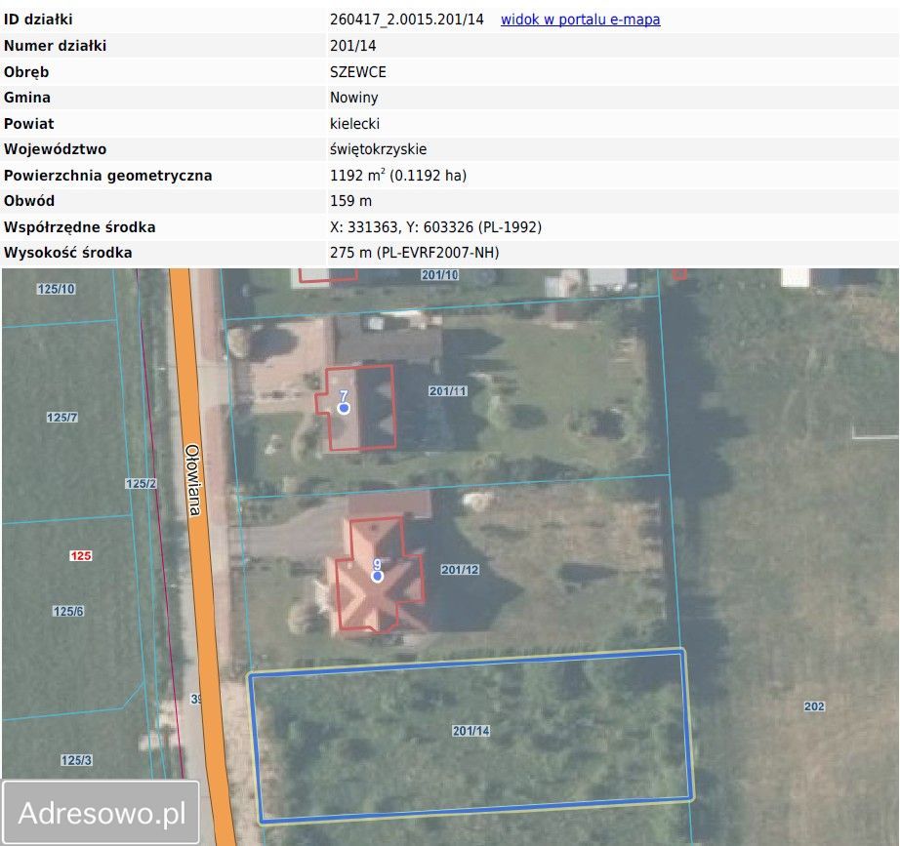Select parcel label 201/12 on map
The height and width of the screenshot is (846, 900).
(460, 569)
